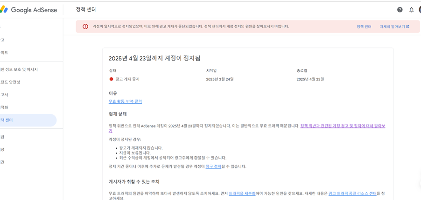Open the 트래픽을 세분화 link

tap(242, 193)
